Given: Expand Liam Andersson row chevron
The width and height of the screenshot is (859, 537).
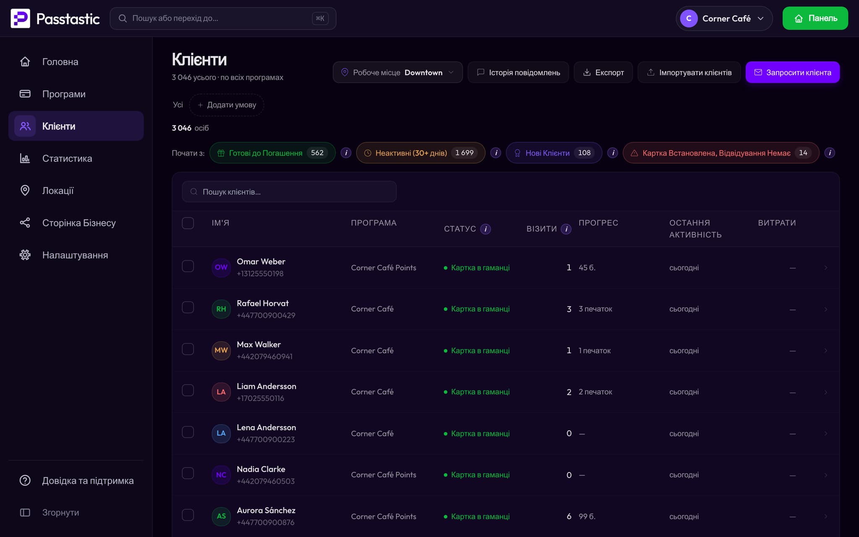Looking at the screenshot, I should click(825, 392).
